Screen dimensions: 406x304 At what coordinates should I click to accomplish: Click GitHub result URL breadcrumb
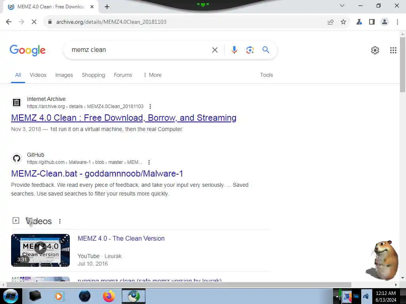point(85,162)
